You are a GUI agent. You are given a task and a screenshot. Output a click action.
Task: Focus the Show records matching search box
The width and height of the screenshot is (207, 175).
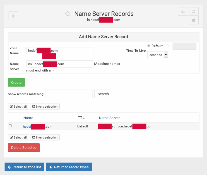[x=69, y=94]
